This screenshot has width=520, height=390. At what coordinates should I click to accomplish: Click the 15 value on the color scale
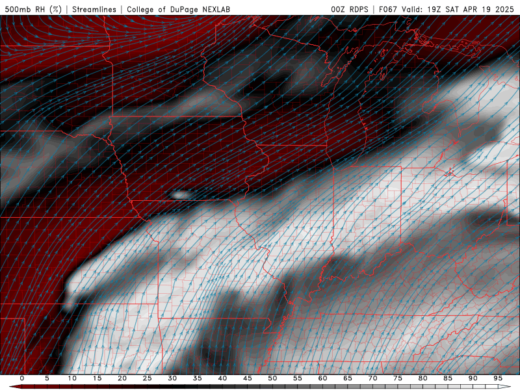coord(97,378)
